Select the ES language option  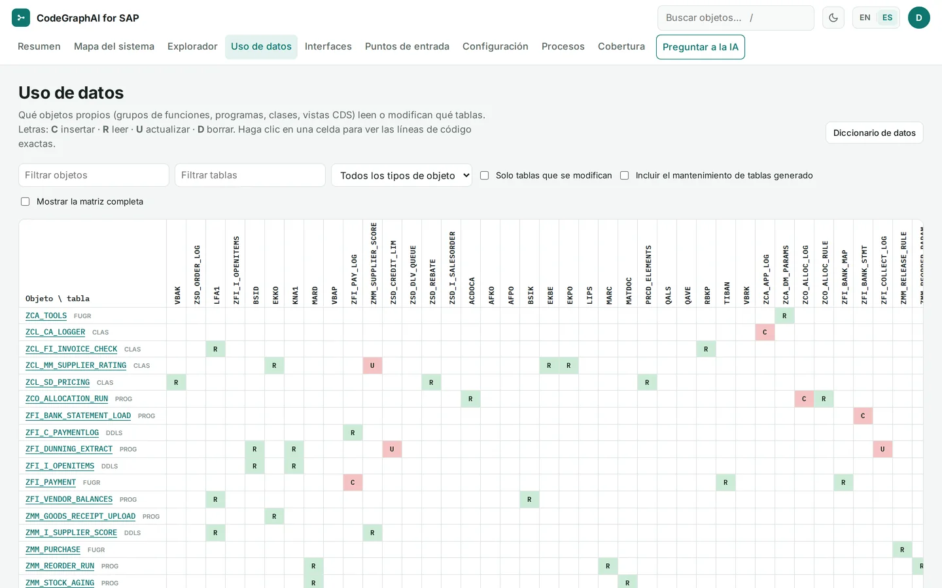tap(887, 18)
